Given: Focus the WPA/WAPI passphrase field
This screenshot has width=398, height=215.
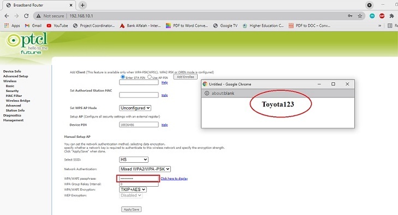Looking at the screenshot, I should point(138,179).
